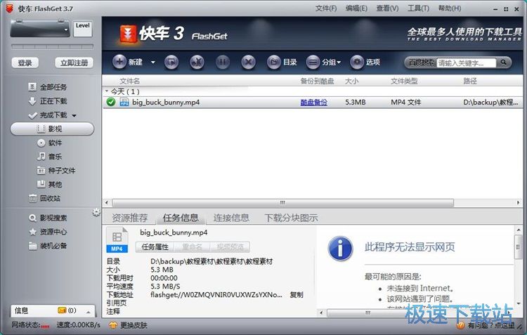Click the MP4 file type thumbnail

pos(117,239)
